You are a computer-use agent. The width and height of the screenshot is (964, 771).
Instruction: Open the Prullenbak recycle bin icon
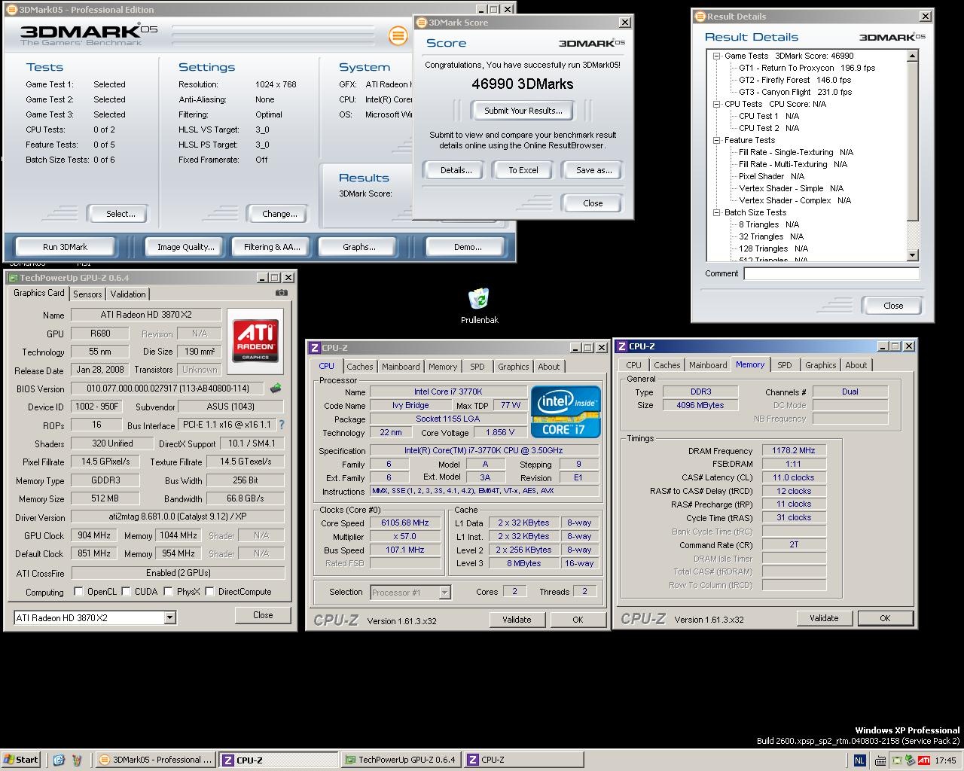click(479, 300)
